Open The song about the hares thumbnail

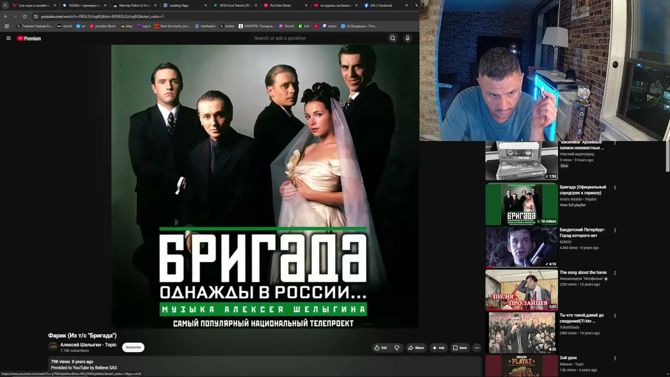521,290
